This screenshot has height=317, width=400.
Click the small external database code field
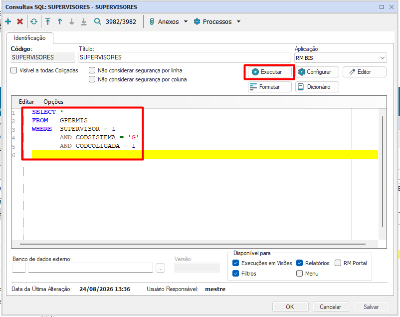19,268
